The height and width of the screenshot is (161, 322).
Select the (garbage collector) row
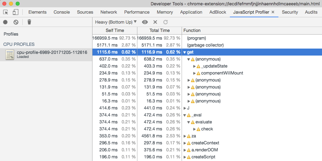207,45
